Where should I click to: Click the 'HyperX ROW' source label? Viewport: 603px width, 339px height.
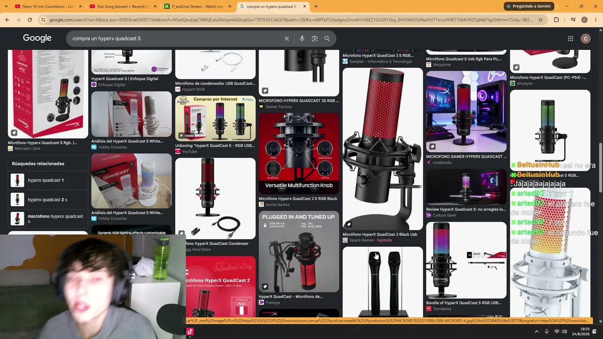[x=194, y=89]
